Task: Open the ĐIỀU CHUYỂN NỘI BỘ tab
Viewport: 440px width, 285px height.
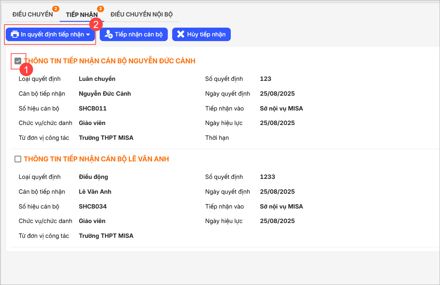Action: pyautogui.click(x=142, y=14)
